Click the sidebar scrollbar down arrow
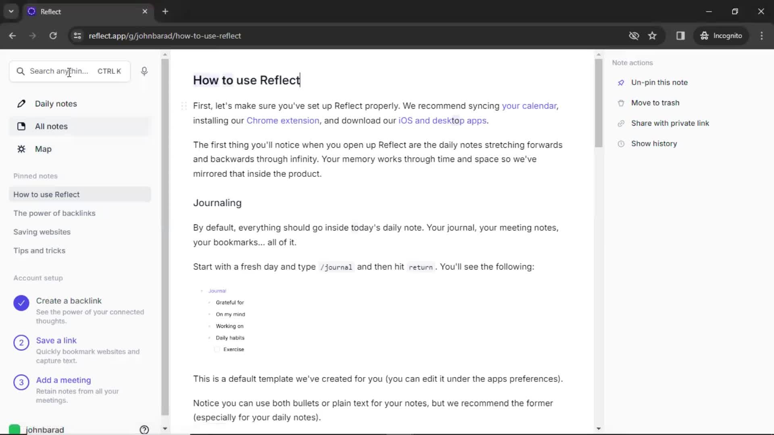The height and width of the screenshot is (435, 774). [165, 429]
